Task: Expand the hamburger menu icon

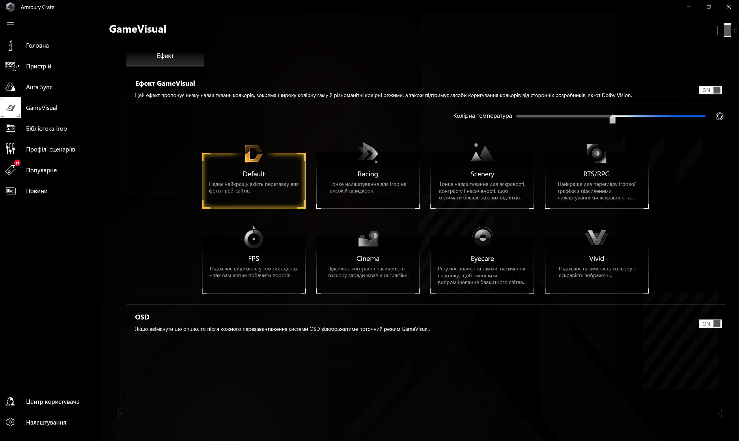Action: point(10,24)
